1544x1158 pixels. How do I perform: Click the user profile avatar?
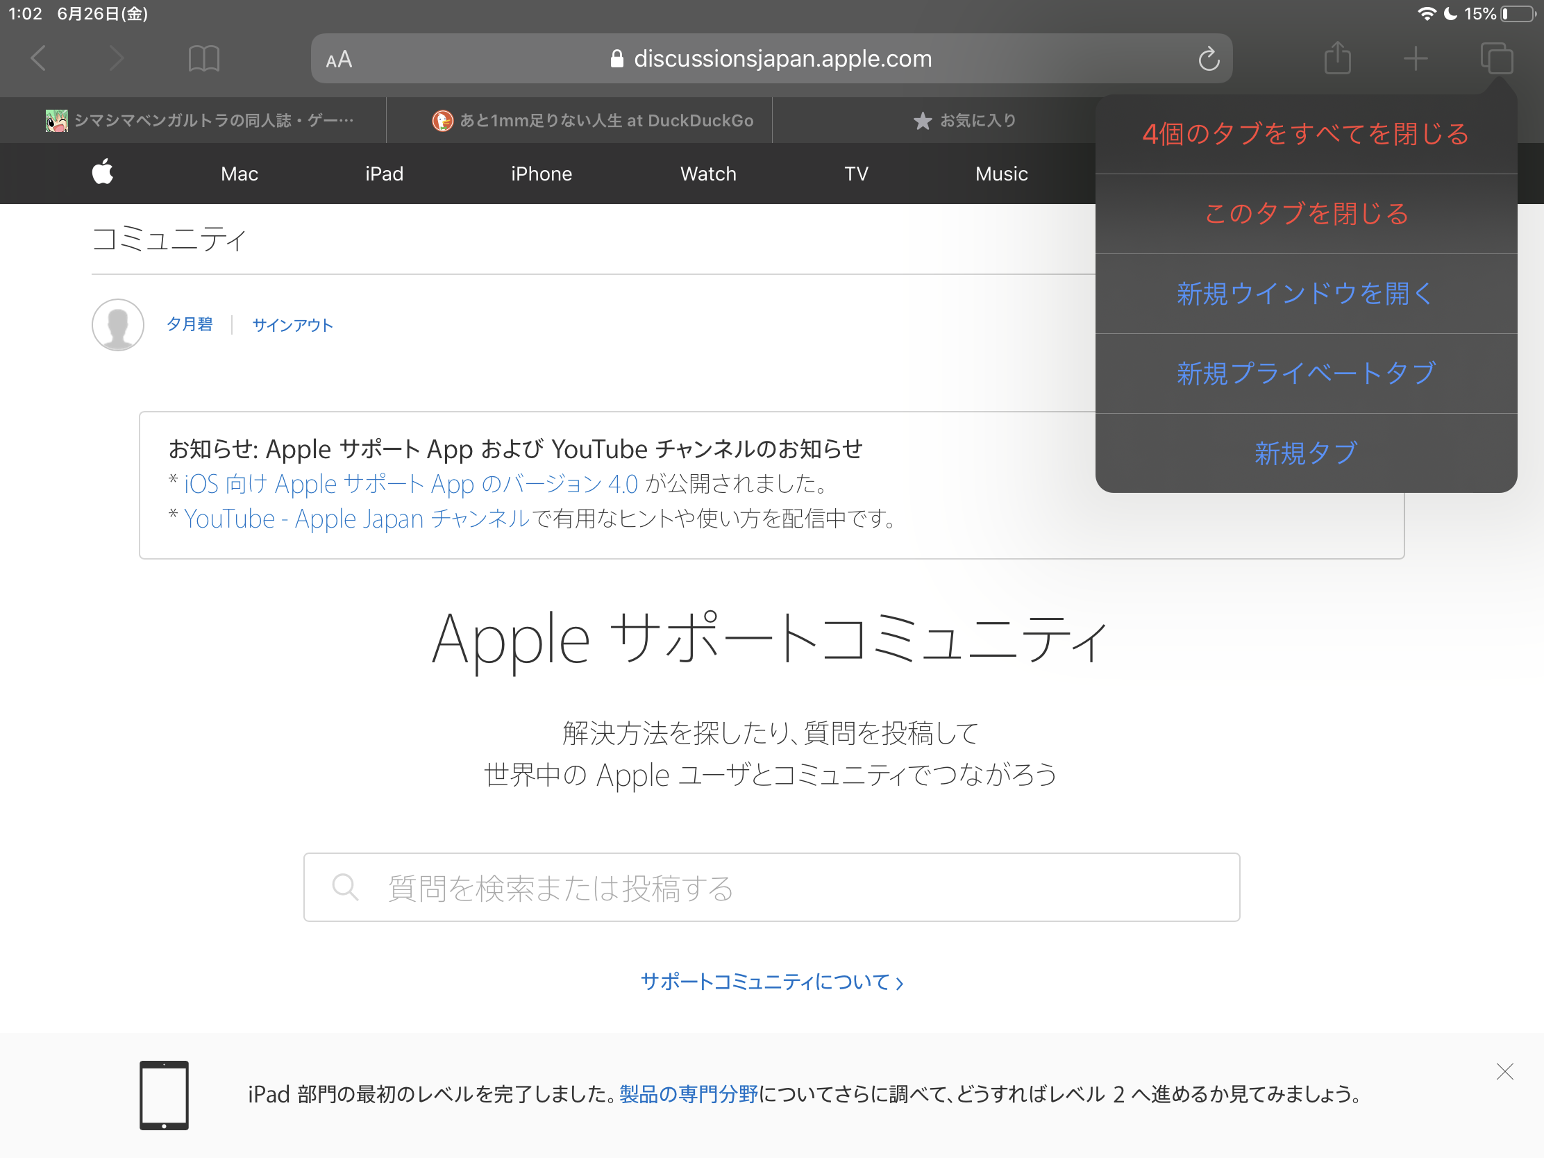pos(118,326)
